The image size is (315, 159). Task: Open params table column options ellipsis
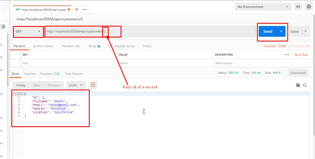[287, 55]
